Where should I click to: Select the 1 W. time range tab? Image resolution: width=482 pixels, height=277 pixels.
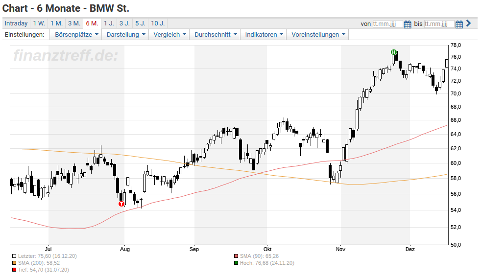tap(39, 23)
